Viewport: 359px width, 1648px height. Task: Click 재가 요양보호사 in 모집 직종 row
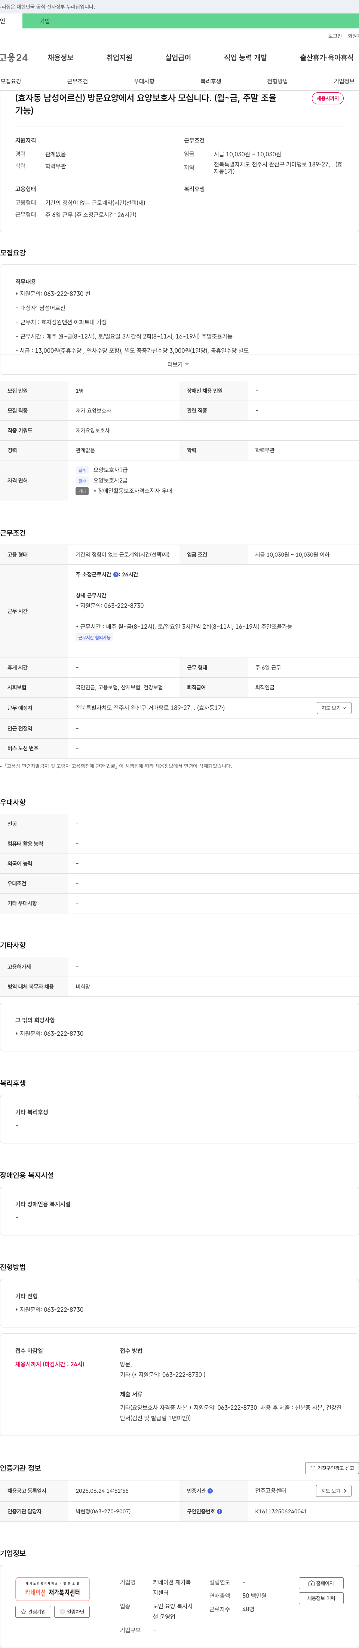[93, 410]
